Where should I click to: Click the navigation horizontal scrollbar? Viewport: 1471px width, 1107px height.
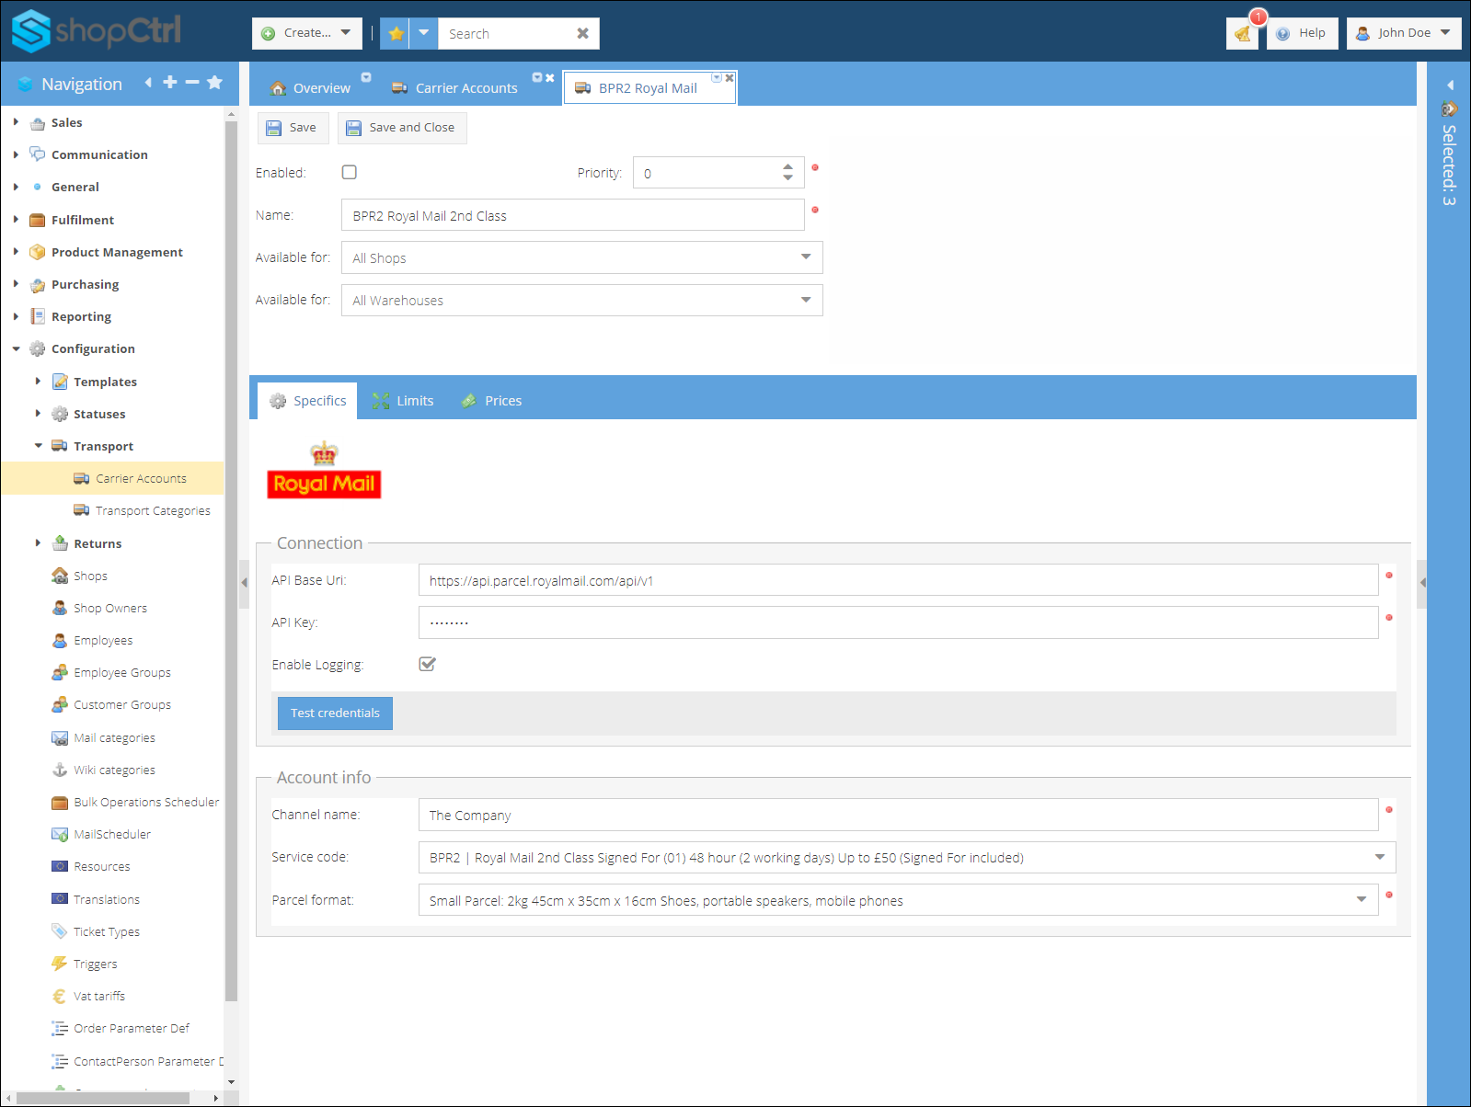click(x=103, y=1098)
